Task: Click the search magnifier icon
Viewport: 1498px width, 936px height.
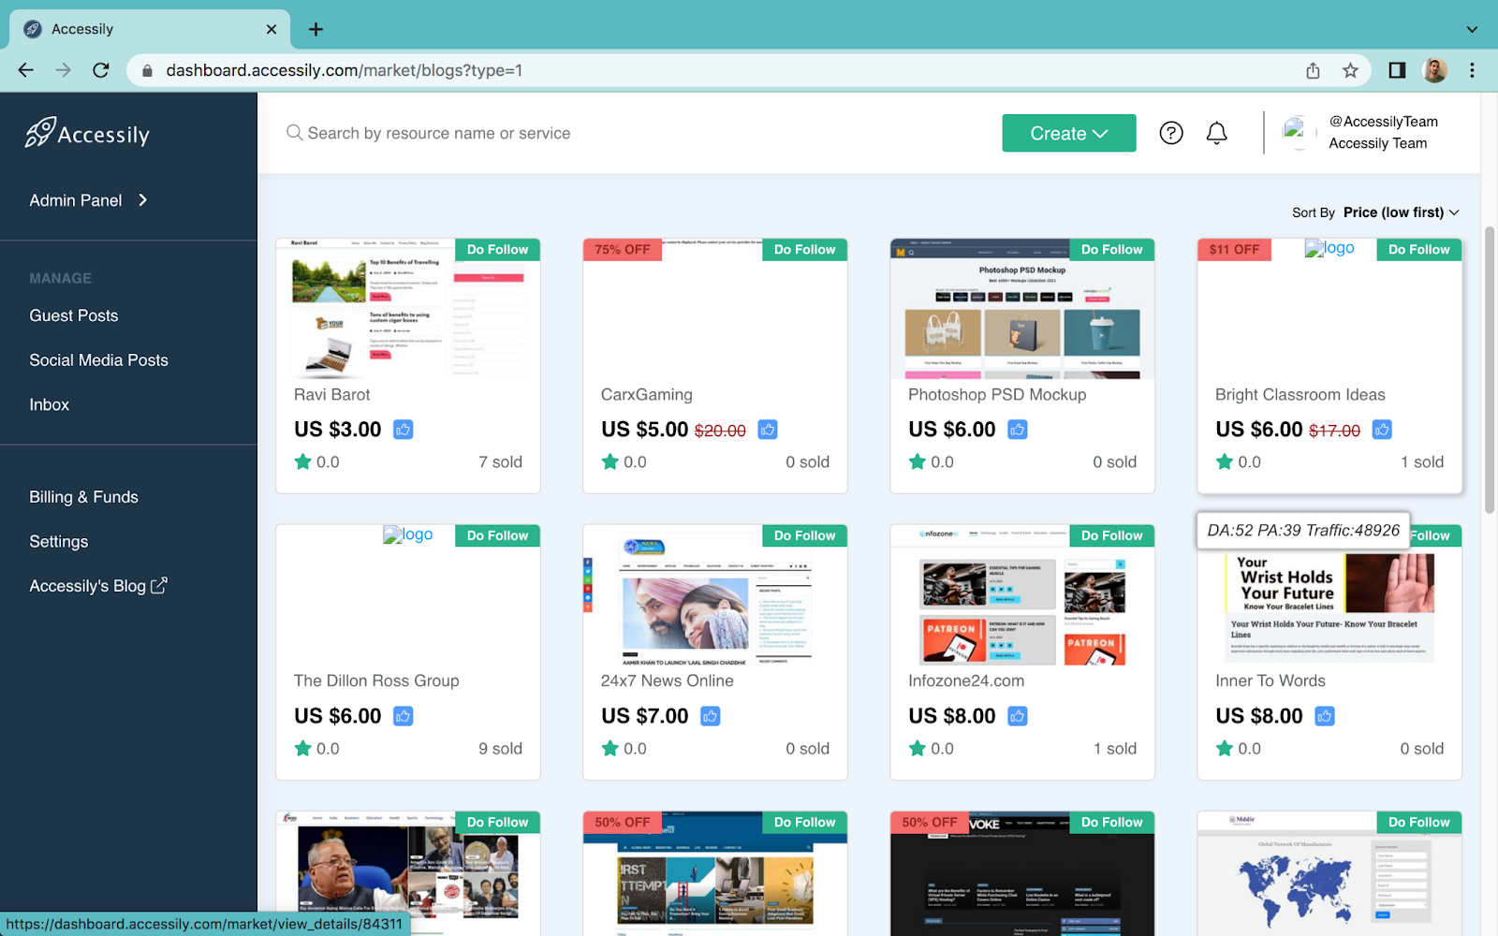Action: tap(294, 133)
